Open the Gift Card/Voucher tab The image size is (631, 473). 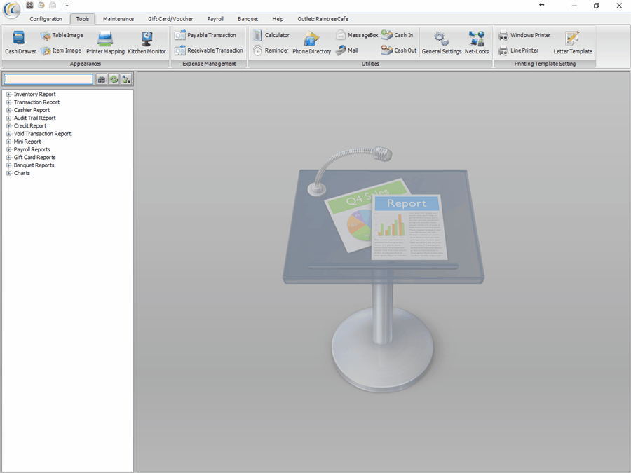point(170,19)
